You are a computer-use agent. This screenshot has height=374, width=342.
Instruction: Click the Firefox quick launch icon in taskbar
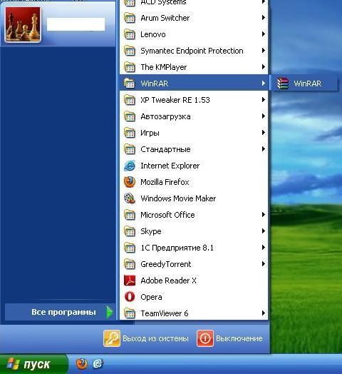tap(82, 364)
